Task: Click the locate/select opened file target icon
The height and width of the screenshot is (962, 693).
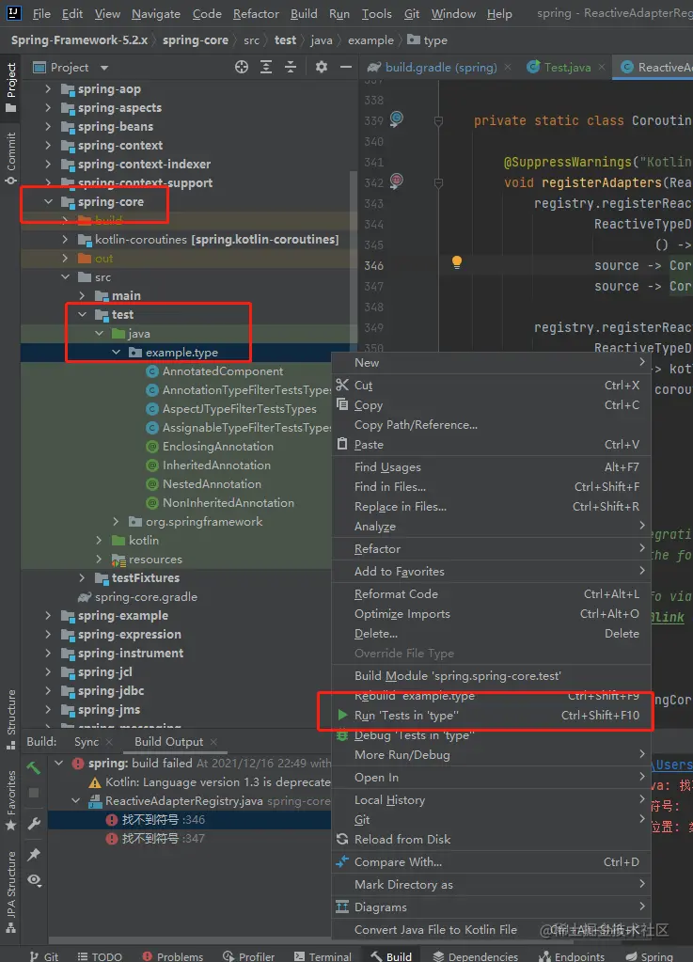Action: pos(242,68)
